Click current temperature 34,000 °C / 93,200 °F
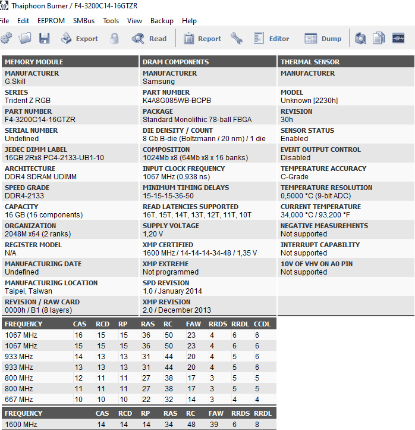The height and width of the screenshot is (430, 415). [x=315, y=215]
